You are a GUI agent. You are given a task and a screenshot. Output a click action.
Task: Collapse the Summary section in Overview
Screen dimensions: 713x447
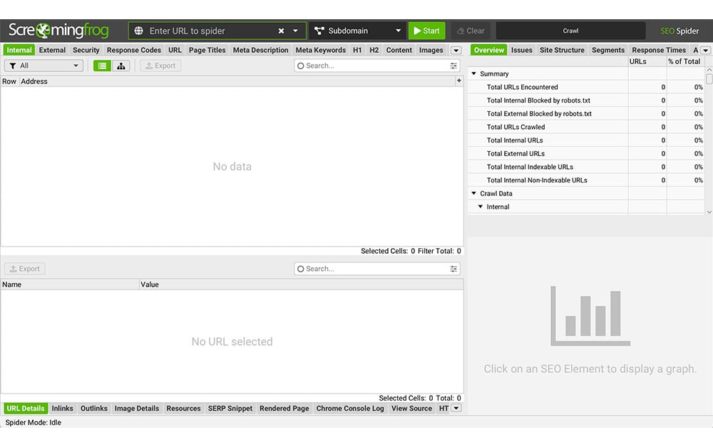pos(474,73)
